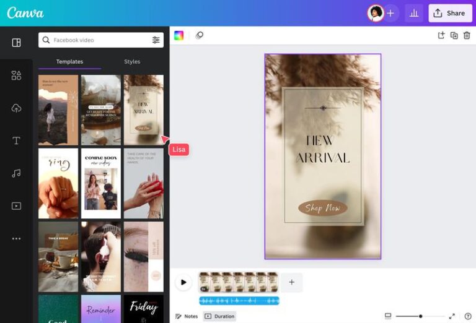The height and width of the screenshot is (323, 476).
Task: Select the Text tool icon
Action: point(16,140)
